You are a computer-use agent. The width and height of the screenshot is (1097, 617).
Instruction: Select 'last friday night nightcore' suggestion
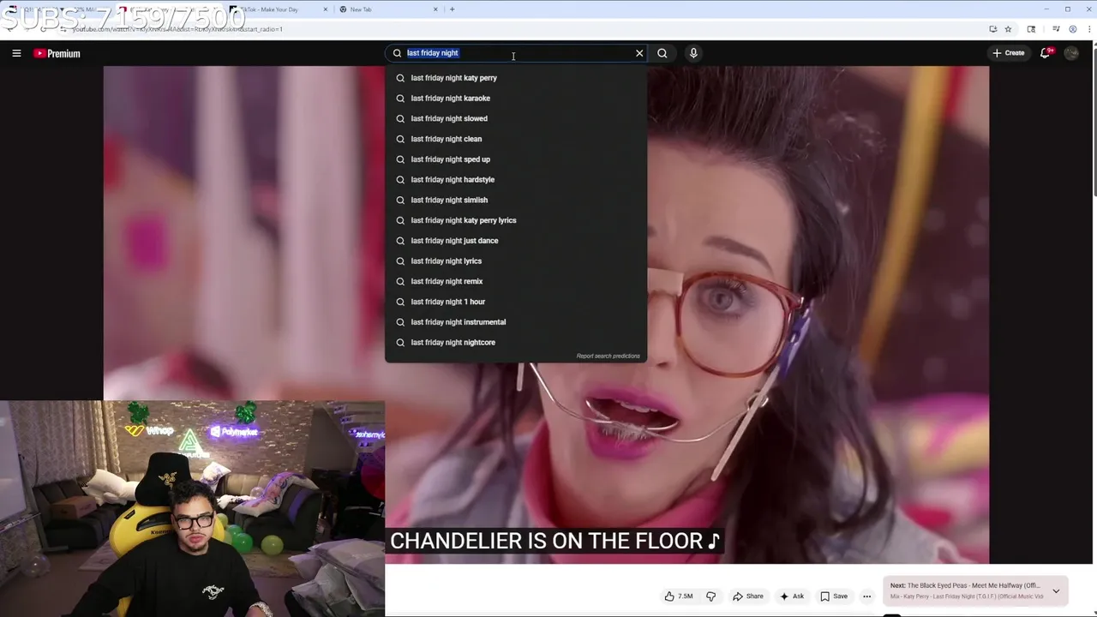pyautogui.click(x=516, y=343)
